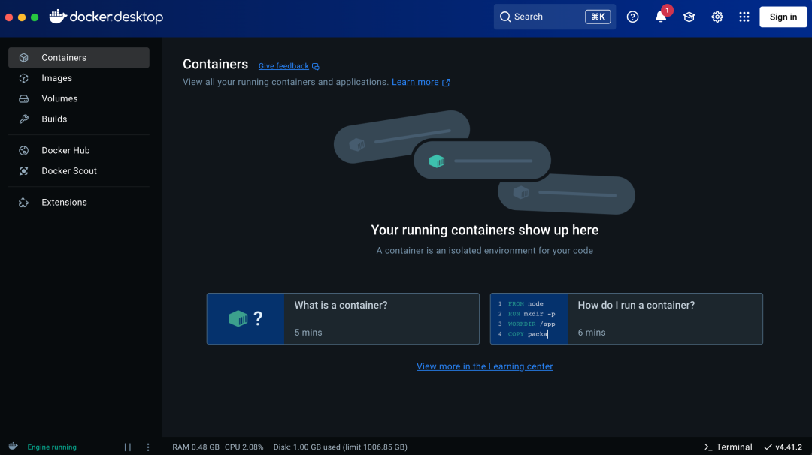Open How do I run a container? card
Screen dimensions: 812x455
coord(626,318)
